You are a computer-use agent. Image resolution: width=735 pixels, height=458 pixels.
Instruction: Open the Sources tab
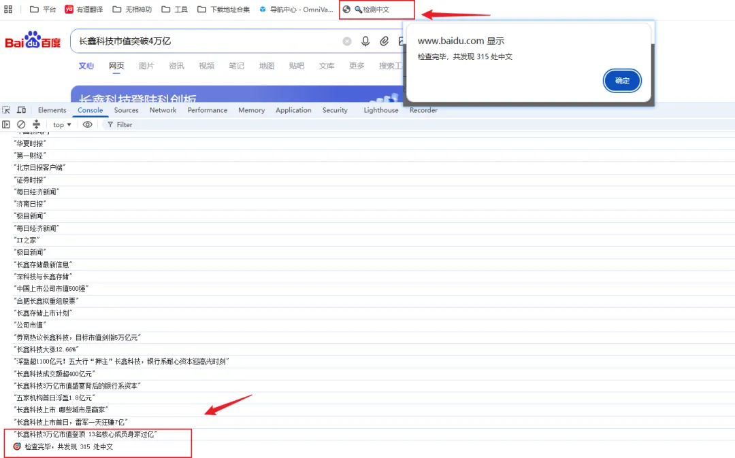pyautogui.click(x=126, y=110)
